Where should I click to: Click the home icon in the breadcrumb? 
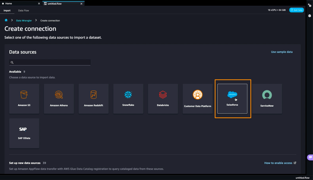(x=6, y=20)
